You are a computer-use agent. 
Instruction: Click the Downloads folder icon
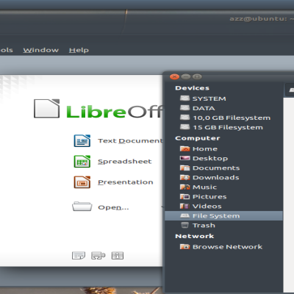184,177
